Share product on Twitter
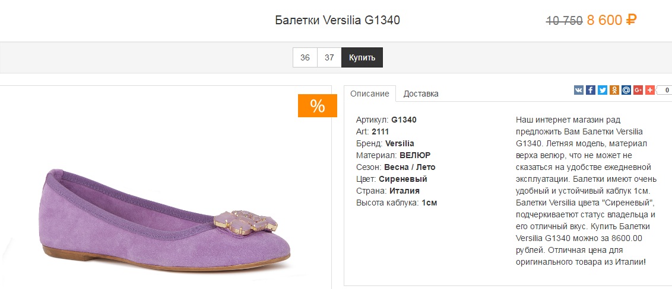 [x=603, y=90]
